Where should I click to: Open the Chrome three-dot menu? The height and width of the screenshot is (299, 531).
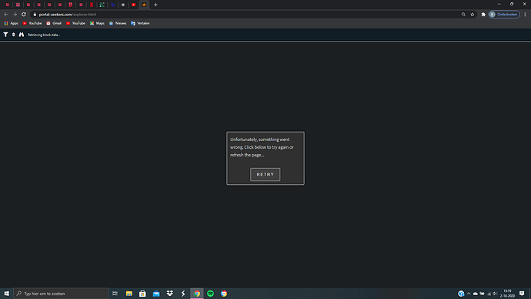pos(526,14)
